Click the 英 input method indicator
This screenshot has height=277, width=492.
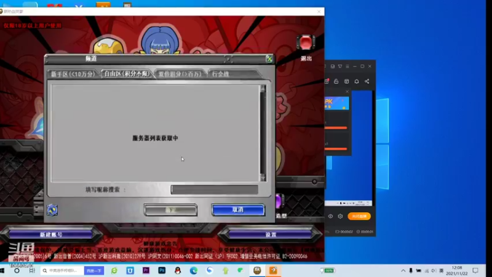(441, 270)
